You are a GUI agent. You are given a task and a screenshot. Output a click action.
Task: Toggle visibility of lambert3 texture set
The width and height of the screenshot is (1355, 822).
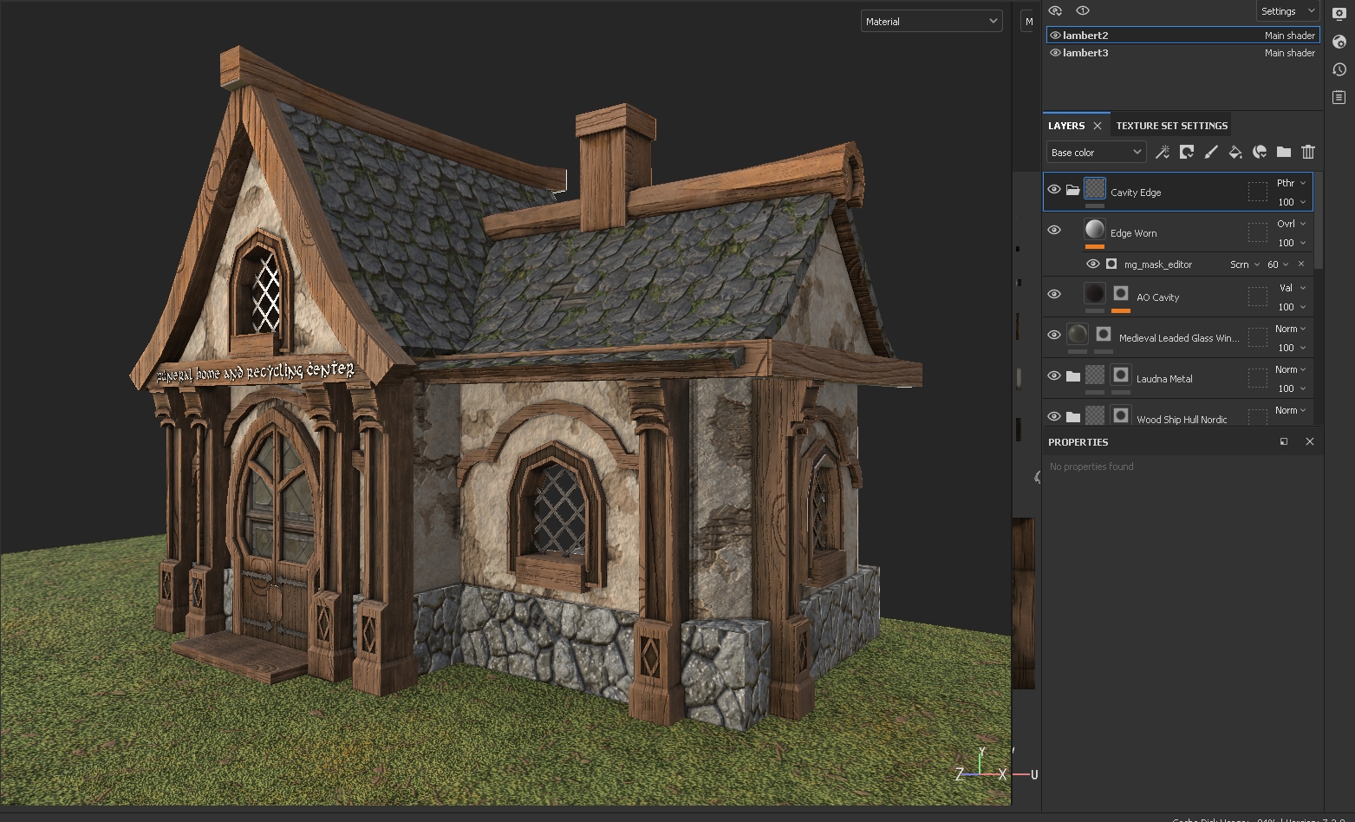point(1055,53)
